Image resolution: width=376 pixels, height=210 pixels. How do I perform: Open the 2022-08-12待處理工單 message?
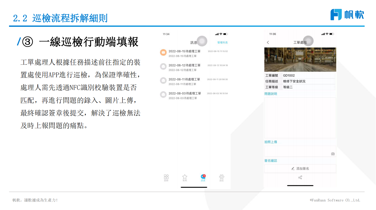(x=185, y=65)
